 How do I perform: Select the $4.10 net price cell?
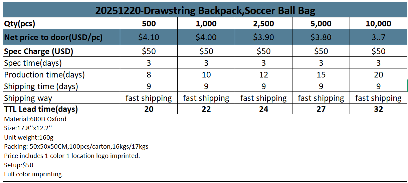point(149,37)
